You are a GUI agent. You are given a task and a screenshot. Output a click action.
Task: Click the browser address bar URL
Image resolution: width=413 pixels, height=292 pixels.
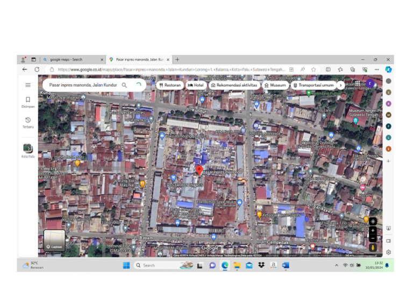tap(171, 69)
